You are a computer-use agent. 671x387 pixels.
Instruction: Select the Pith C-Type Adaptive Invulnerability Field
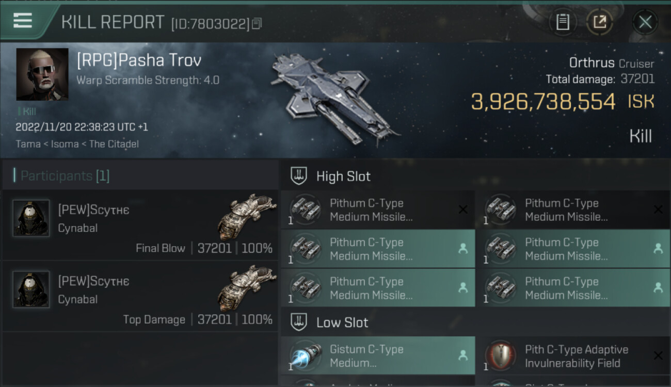tap(573, 356)
